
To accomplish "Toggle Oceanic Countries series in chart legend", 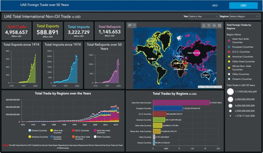I will tap(38, 130).
